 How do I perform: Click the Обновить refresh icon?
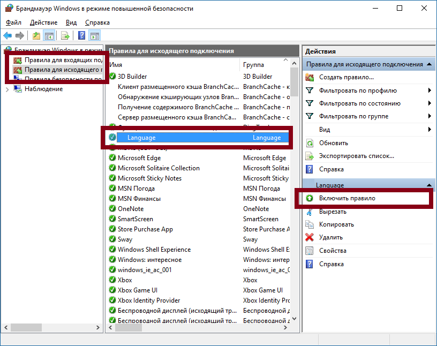coord(310,143)
